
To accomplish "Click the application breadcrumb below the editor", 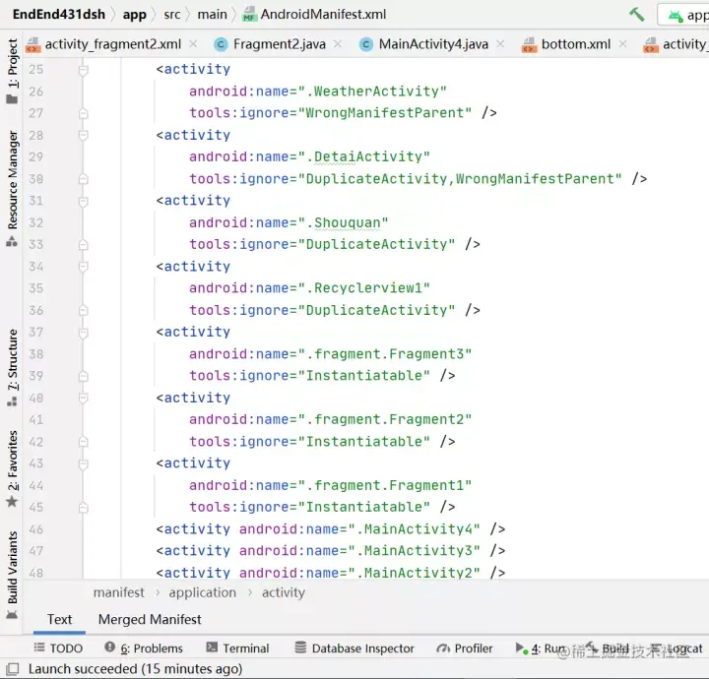I will [x=203, y=592].
